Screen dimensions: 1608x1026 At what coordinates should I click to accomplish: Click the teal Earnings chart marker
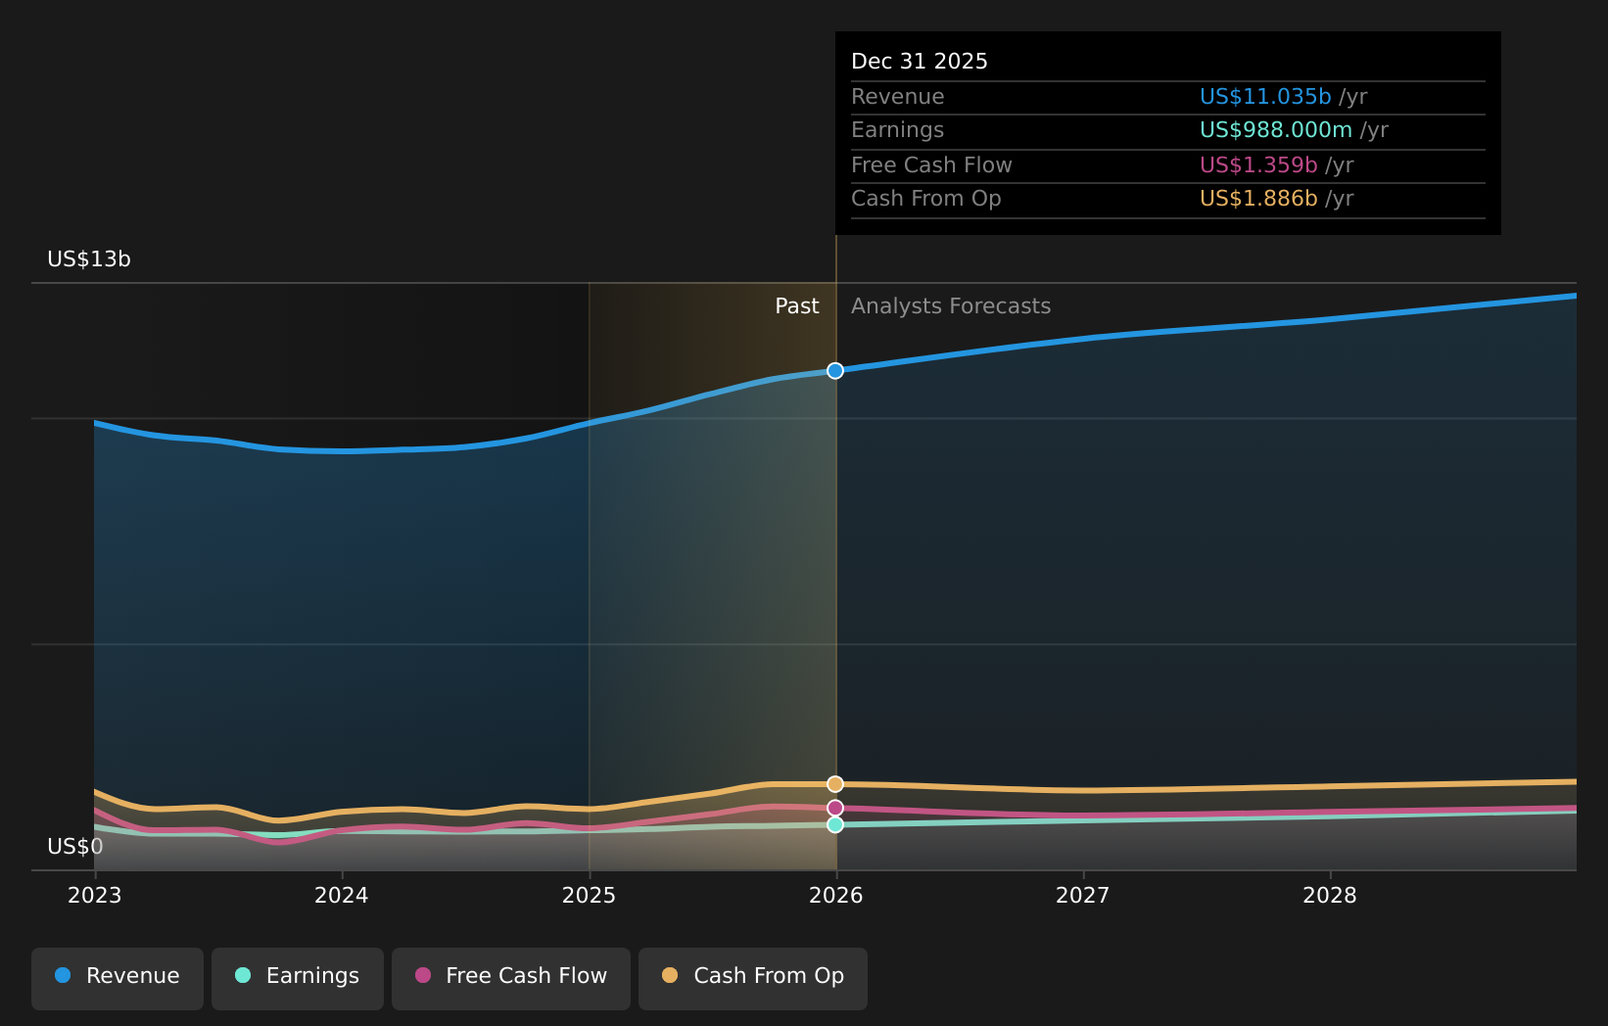834,825
